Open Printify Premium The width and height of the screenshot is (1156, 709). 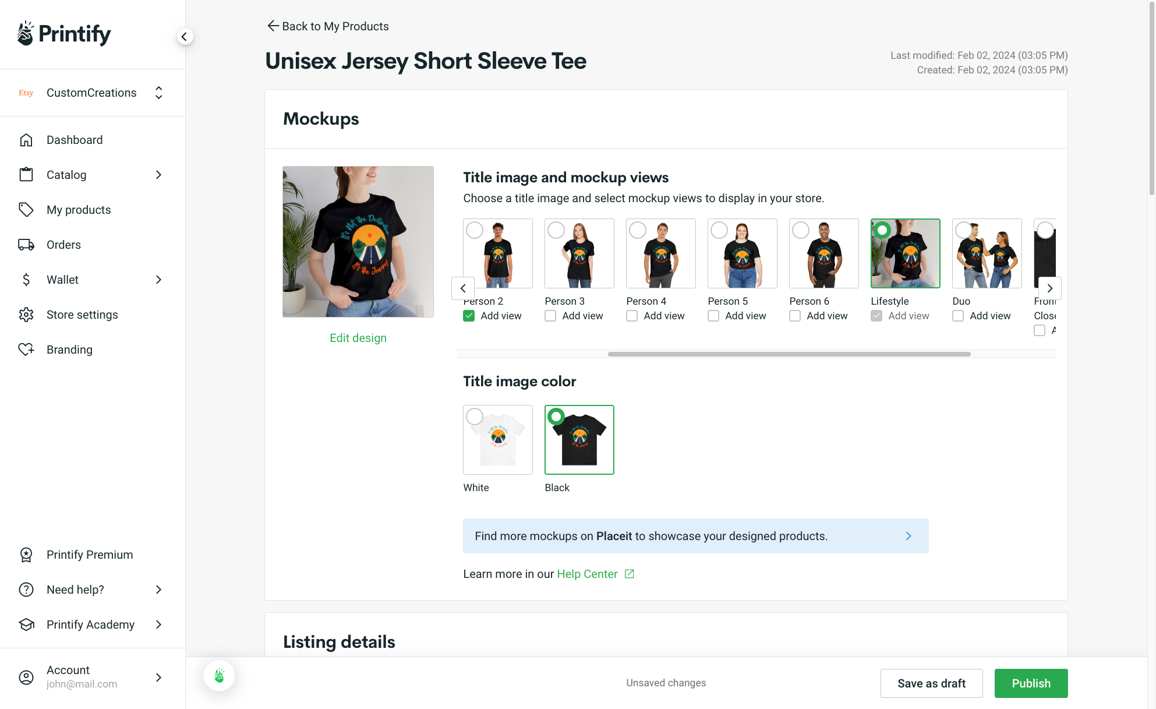pos(89,555)
